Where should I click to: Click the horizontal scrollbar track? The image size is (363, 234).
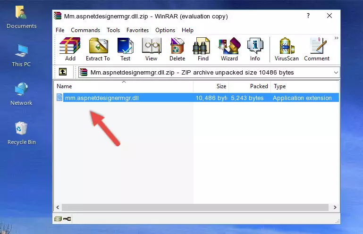(195, 207)
